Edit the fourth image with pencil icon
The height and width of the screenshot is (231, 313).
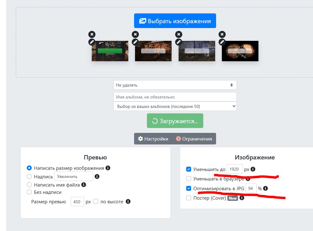coord(222,42)
